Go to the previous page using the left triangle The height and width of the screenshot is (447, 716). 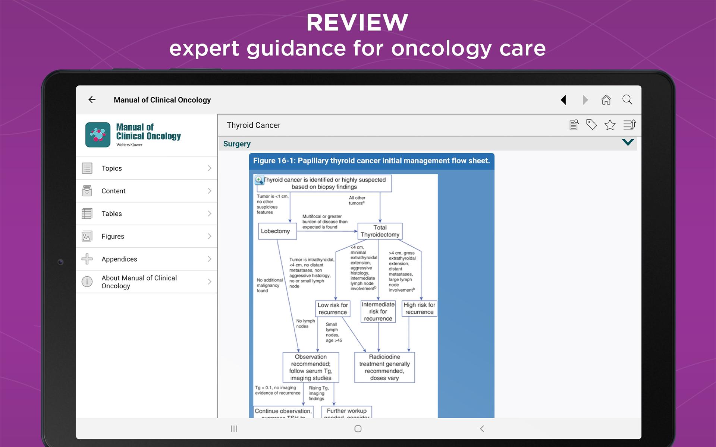(563, 100)
